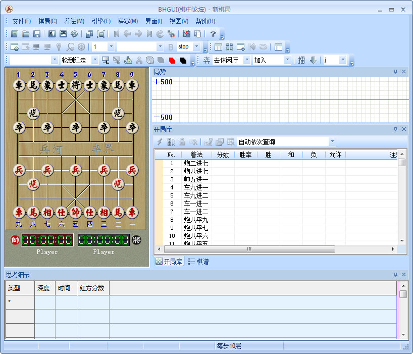This screenshot has height=354, width=413.
Task: Click the lightning bolt icon in 开局库
Action: tap(160, 142)
